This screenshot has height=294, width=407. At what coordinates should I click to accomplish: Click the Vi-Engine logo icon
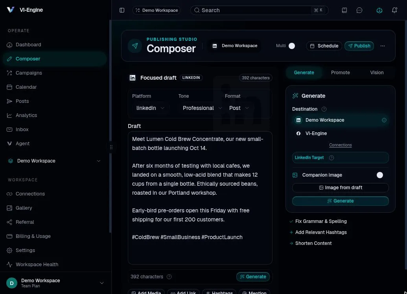click(10, 10)
